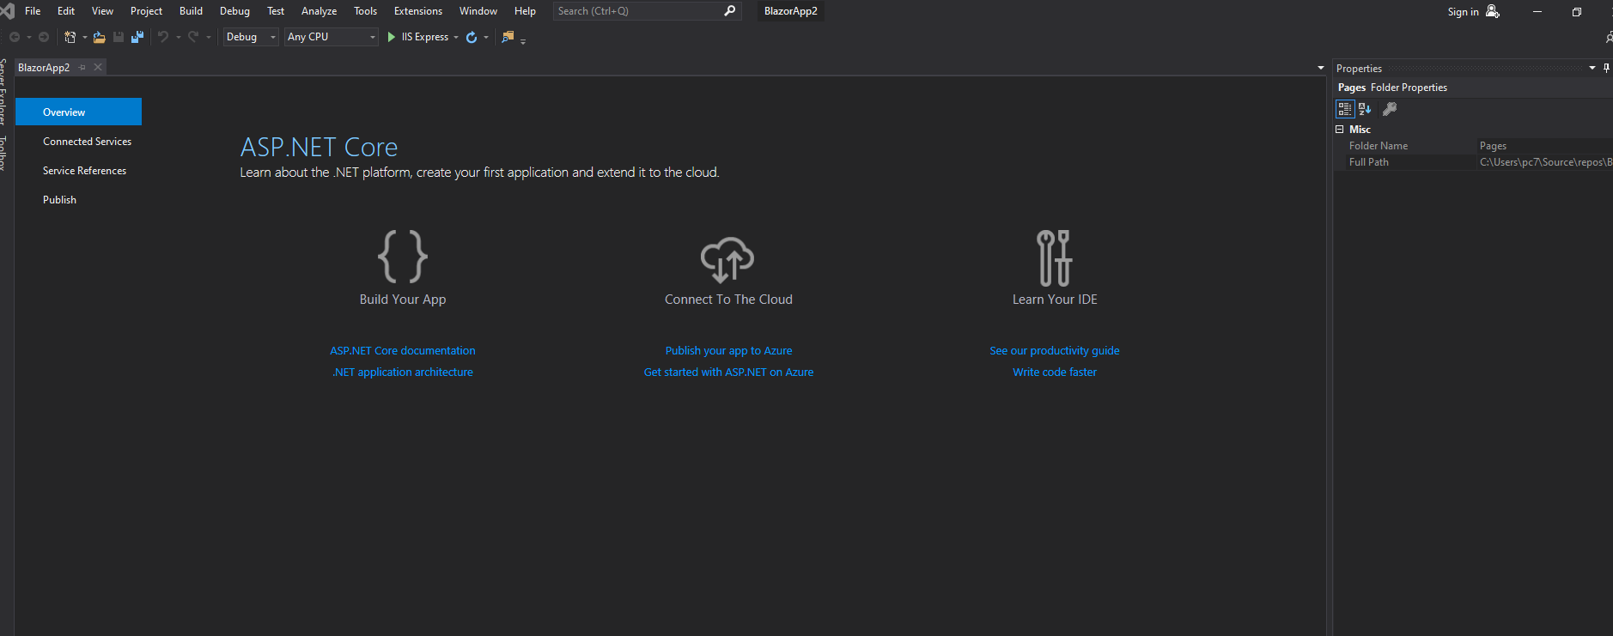
Task: Open the Help menu
Action: (x=525, y=11)
